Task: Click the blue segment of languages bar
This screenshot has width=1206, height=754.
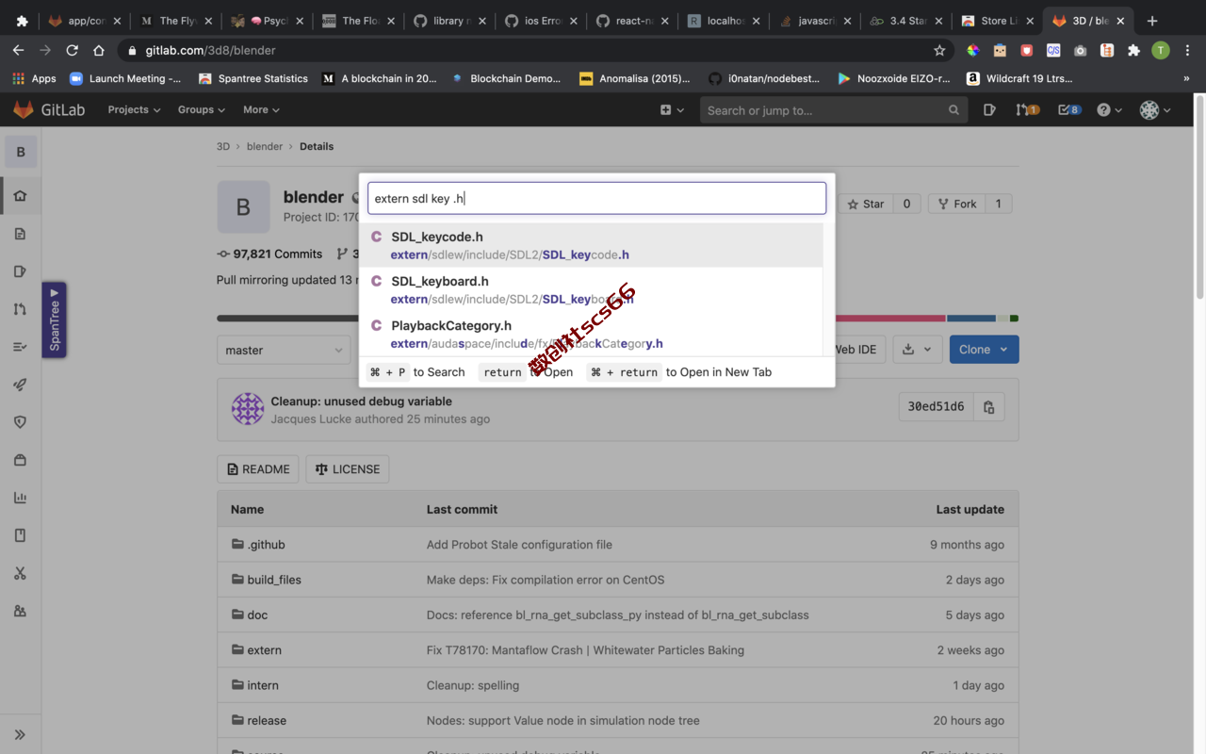Action: click(x=971, y=319)
